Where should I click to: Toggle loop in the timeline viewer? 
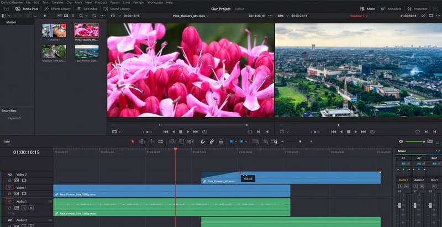[x=372, y=131]
